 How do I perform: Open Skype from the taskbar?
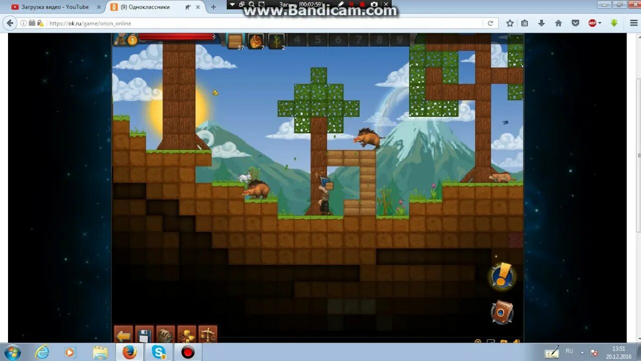tap(159, 352)
